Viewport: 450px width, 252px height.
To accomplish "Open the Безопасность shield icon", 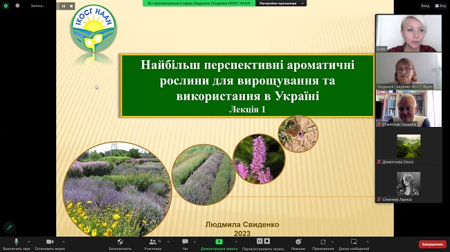I will click(x=120, y=242).
